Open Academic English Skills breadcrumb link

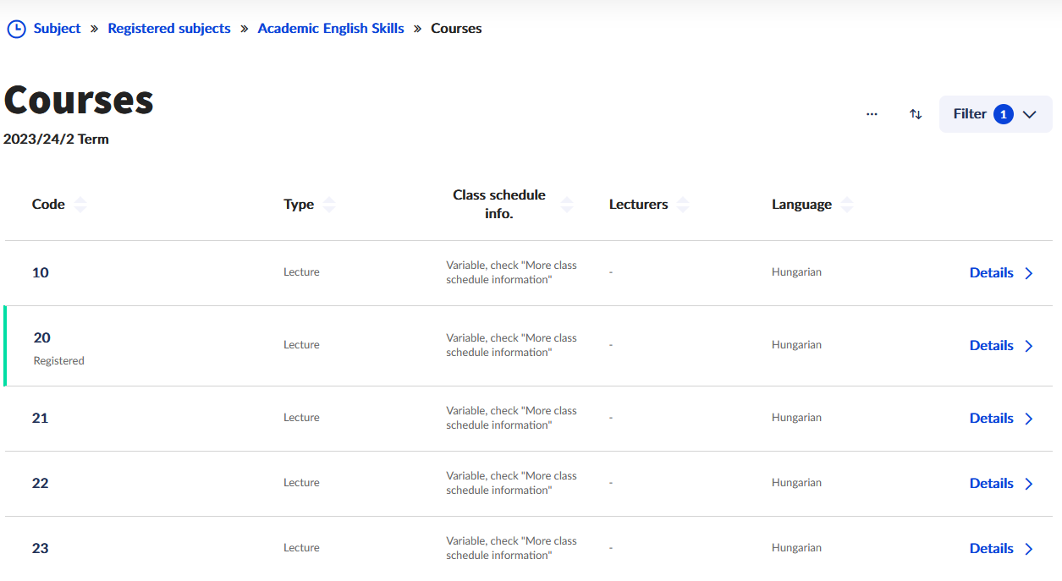click(331, 29)
